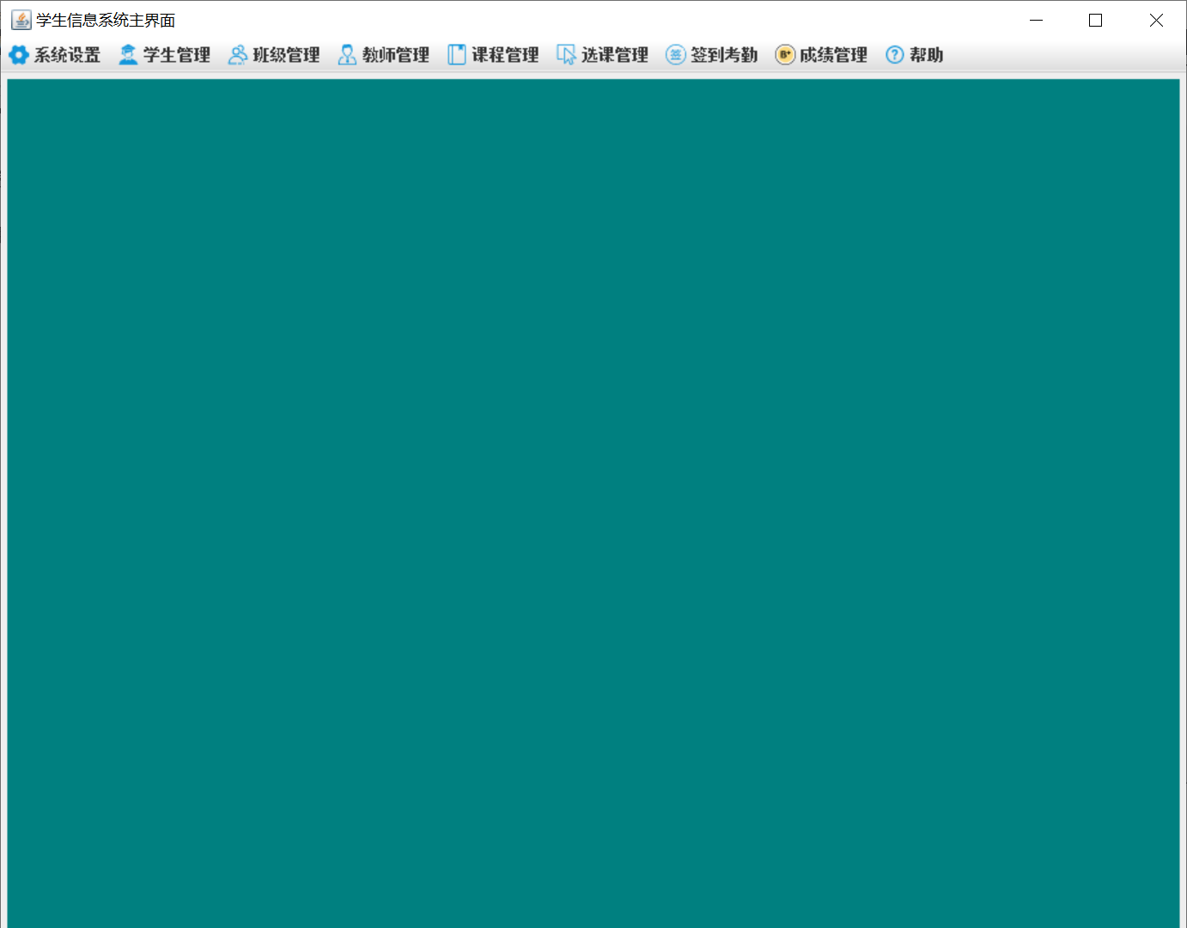Open the 成绩管理 menu
This screenshot has height=928, width=1187.
tap(822, 55)
